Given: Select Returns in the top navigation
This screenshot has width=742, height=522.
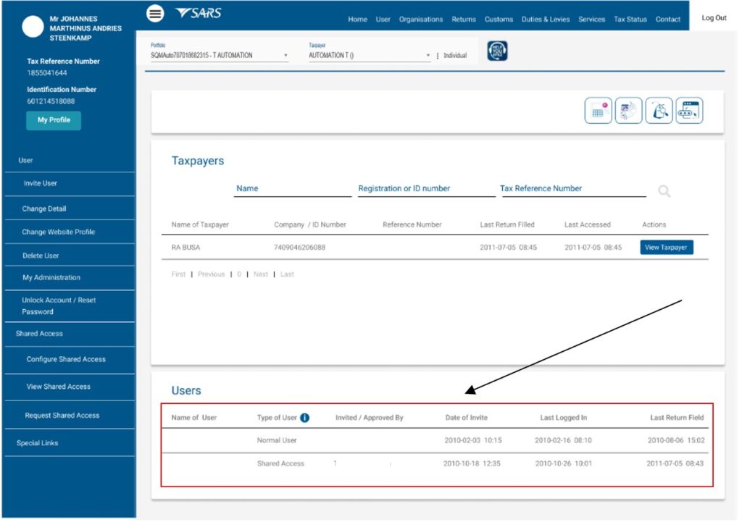Looking at the screenshot, I should pyautogui.click(x=463, y=20).
